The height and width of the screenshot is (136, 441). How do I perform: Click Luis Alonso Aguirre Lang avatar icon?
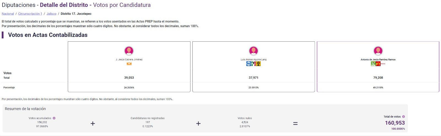pos(253,51)
